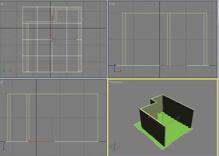Screen dimensions: 219x156
Task: Select the white floor plane wireframe in Top viewport
Action: point(52,40)
